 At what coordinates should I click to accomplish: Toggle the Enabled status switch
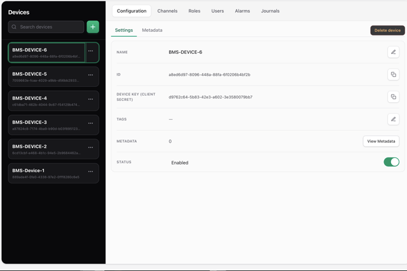point(392,162)
